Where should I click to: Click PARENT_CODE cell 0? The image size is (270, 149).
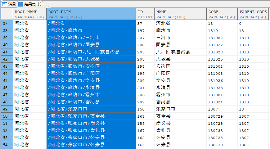(x=253, y=23)
